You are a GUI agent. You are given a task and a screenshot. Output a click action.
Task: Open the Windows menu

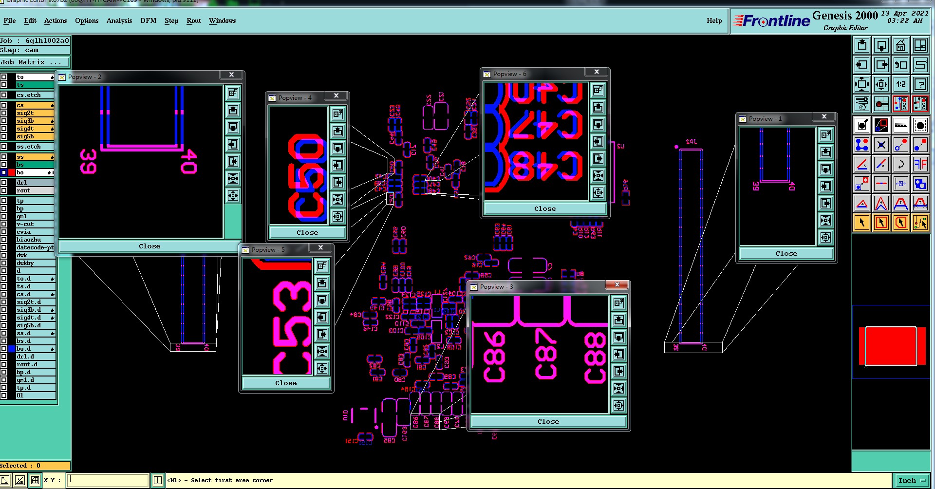(x=222, y=20)
